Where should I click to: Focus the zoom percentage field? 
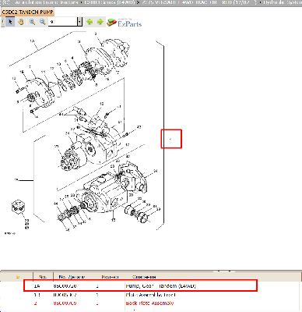[63, 22]
